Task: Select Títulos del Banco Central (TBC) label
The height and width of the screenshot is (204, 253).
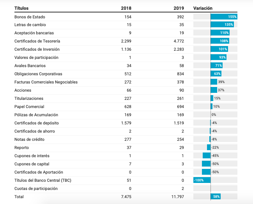Action: coord(43,181)
